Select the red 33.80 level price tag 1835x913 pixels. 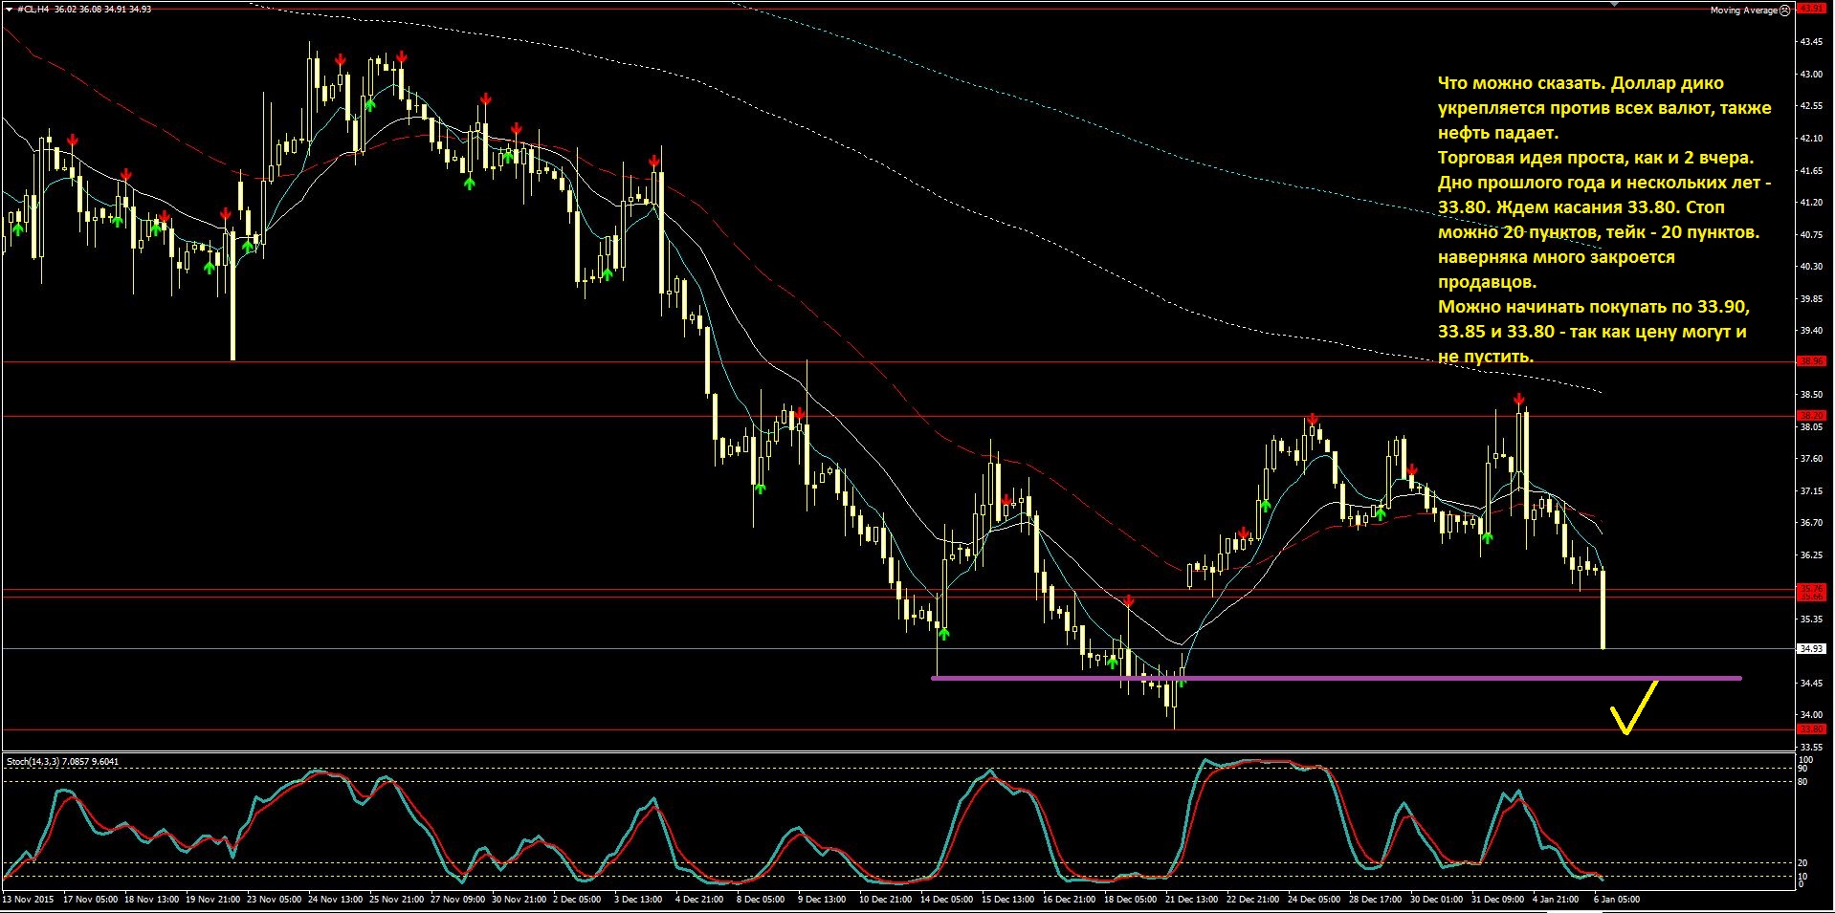point(1811,728)
